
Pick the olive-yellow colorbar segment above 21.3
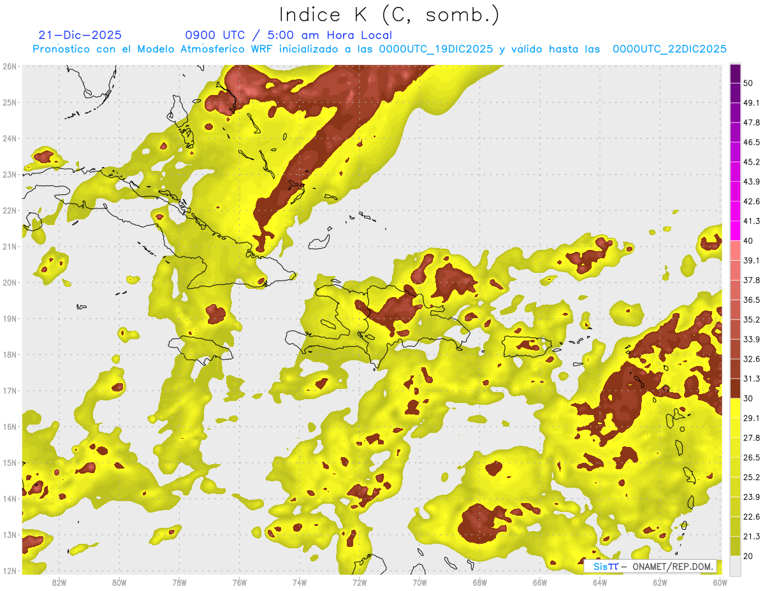coord(735,526)
